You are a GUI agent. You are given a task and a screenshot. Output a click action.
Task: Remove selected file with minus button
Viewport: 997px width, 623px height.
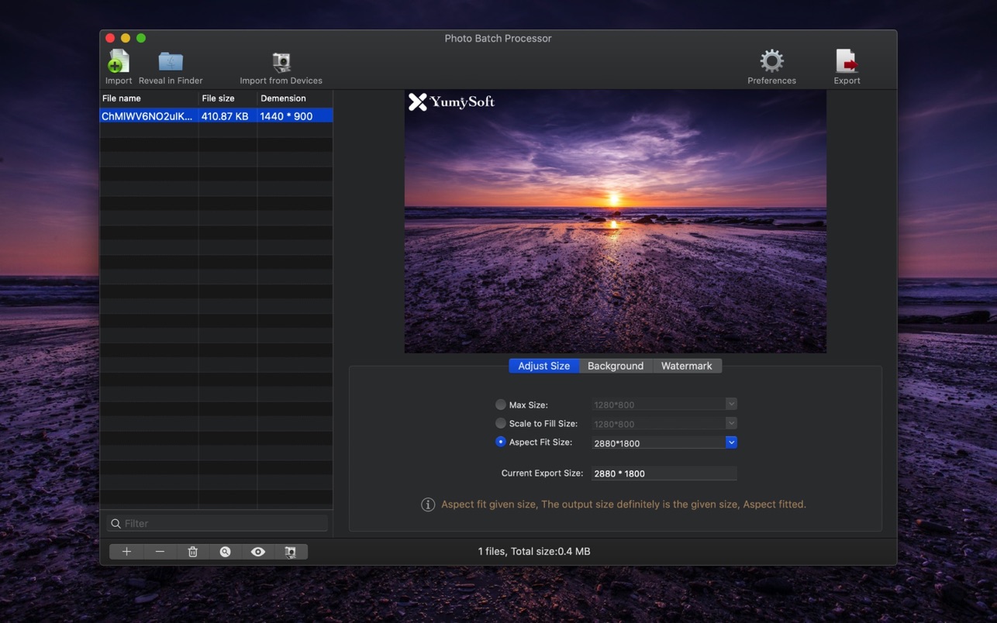click(160, 552)
